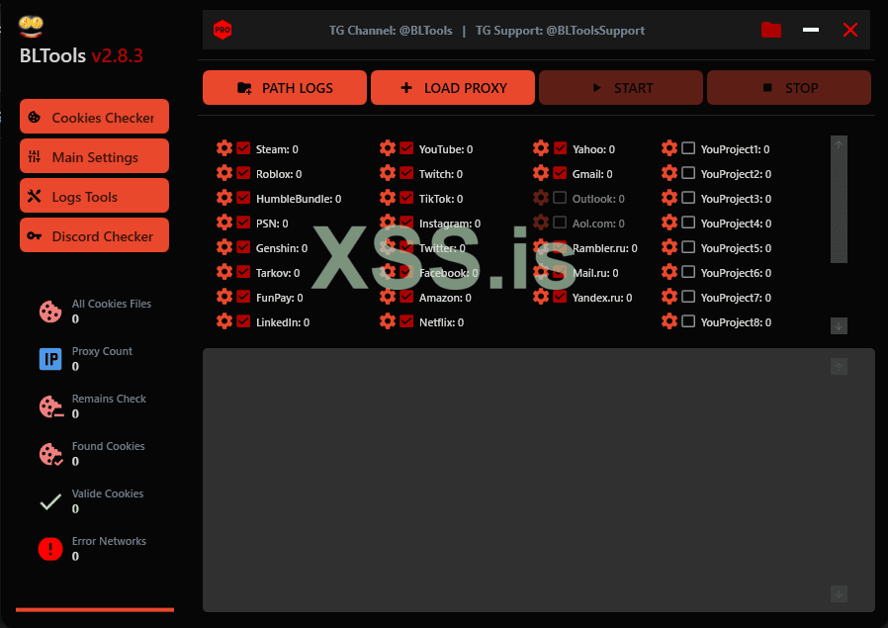Image resolution: width=888 pixels, height=628 pixels.
Task: Open settings gear for Roblox
Action: [224, 173]
